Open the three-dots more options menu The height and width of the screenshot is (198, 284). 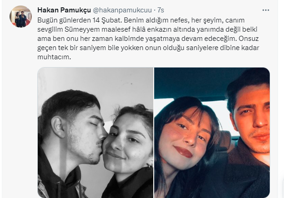266,10
